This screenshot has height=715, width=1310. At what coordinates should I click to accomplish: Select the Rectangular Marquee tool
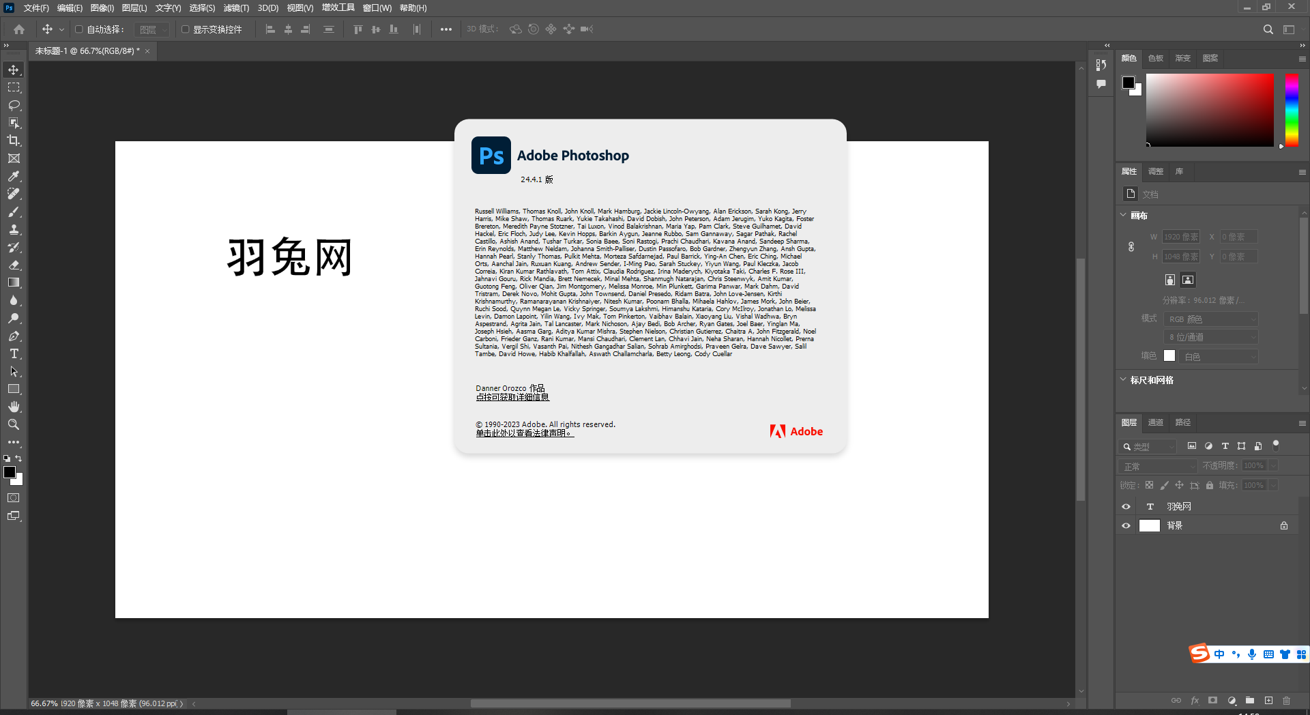[x=14, y=87]
